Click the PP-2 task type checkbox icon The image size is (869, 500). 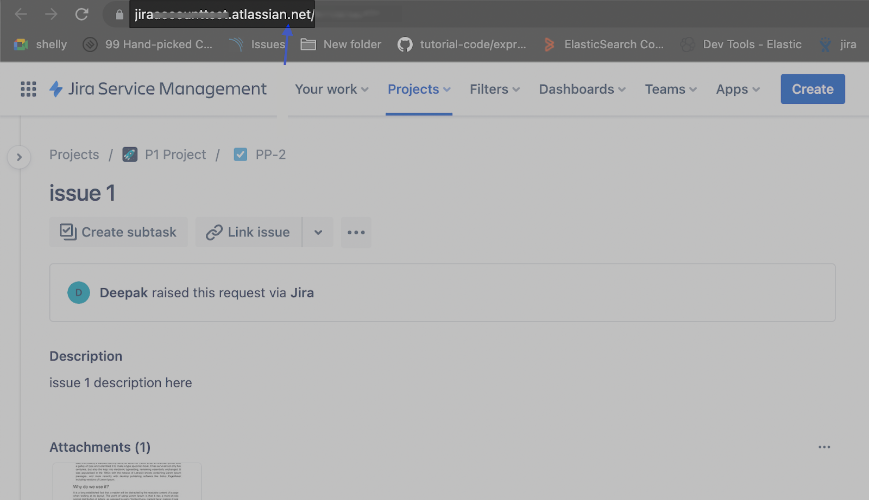click(240, 155)
